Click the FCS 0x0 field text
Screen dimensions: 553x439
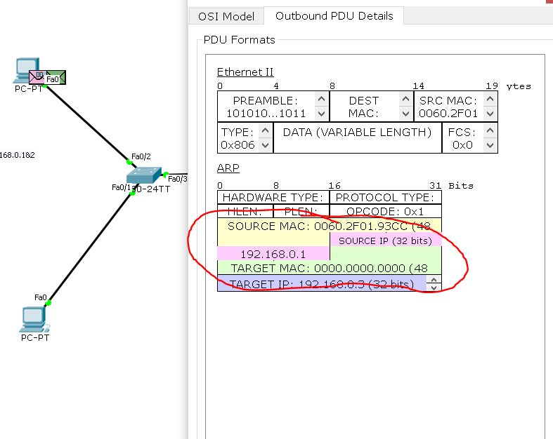(x=462, y=138)
